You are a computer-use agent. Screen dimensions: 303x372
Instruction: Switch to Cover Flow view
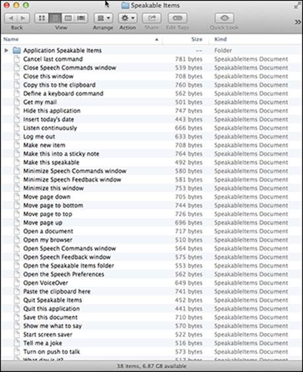[81, 18]
